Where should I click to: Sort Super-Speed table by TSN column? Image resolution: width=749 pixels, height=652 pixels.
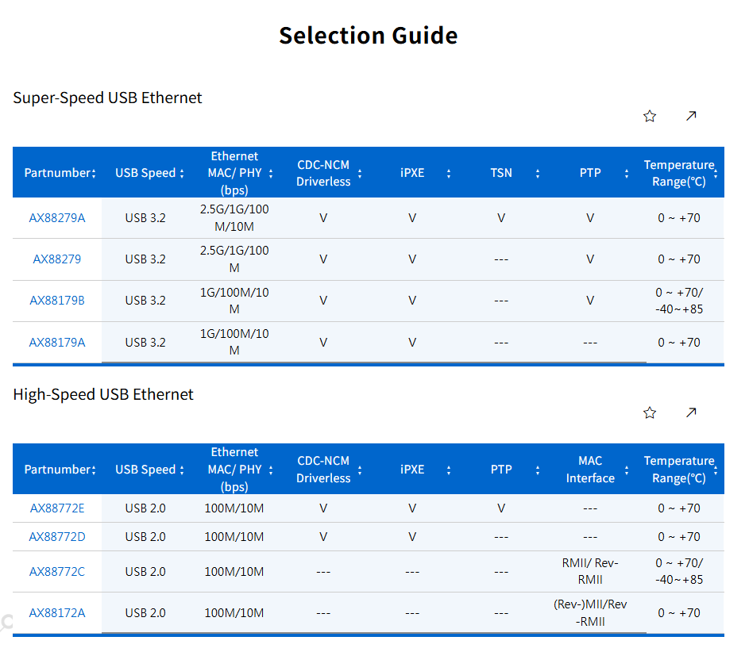[x=538, y=173]
